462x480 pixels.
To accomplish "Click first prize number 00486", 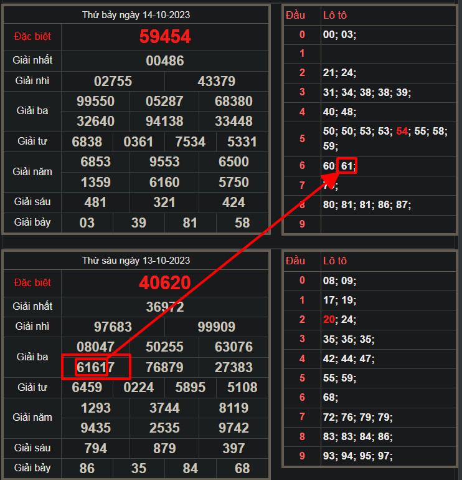I will [165, 61].
